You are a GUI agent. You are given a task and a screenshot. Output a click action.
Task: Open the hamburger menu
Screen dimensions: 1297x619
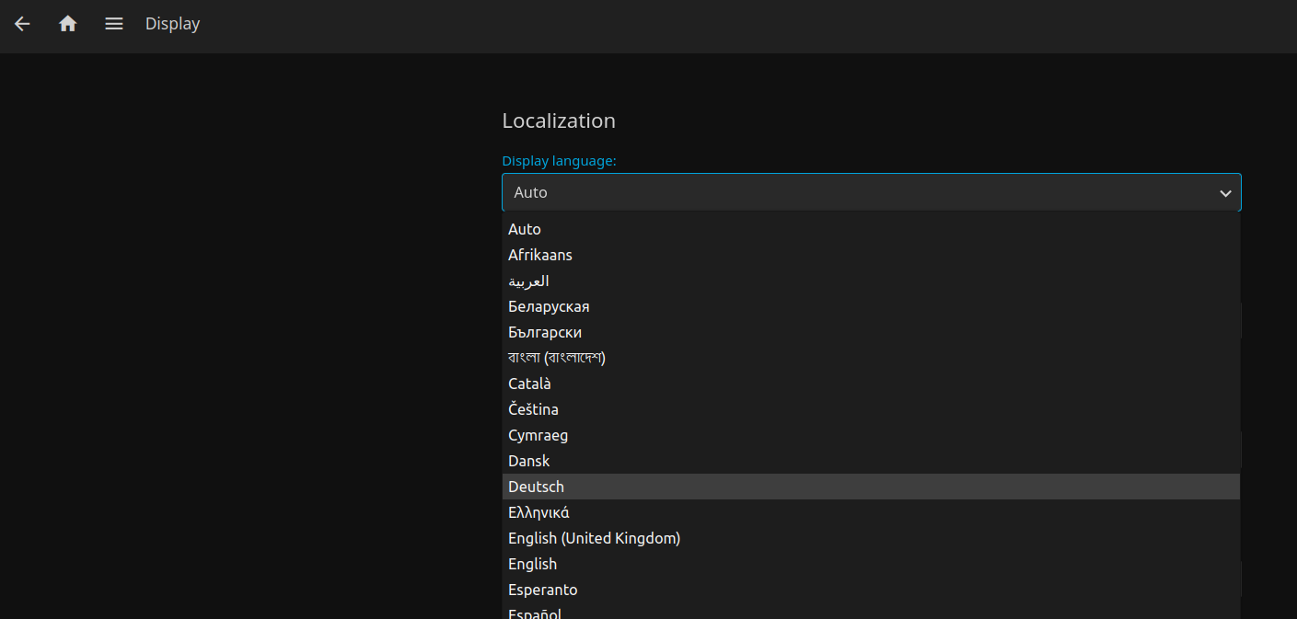(x=113, y=24)
